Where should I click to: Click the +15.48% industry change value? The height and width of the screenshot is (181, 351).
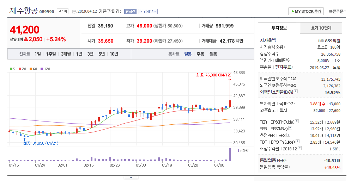click(x=332, y=168)
